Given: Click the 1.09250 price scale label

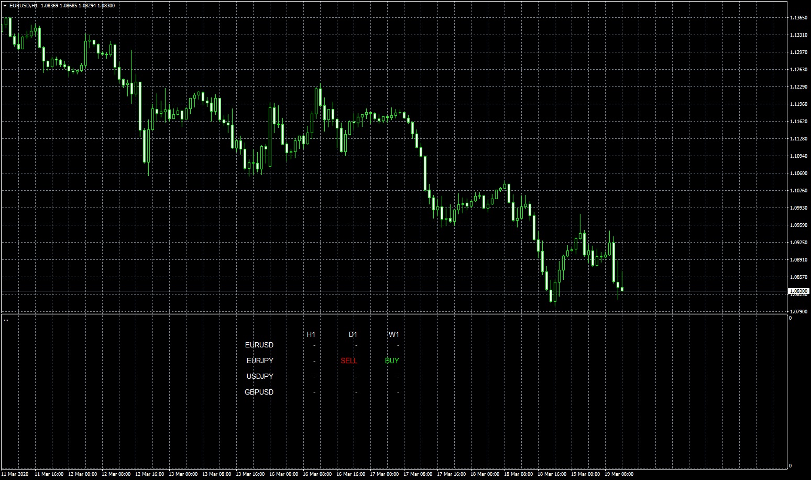Looking at the screenshot, I should [798, 243].
